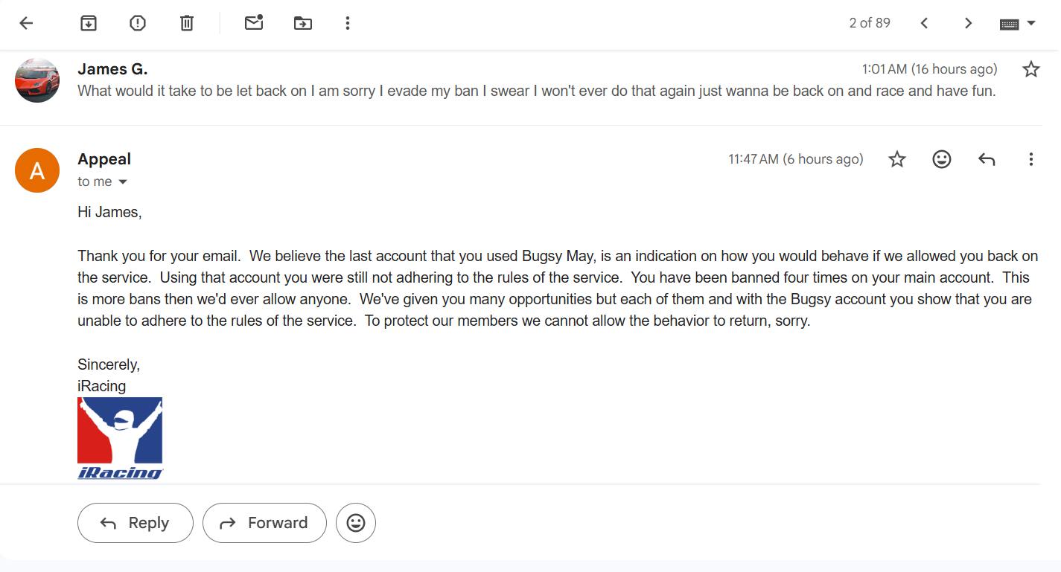Click emoji reaction button beside Forward
Image resolution: width=1061 pixels, height=572 pixels.
click(x=356, y=523)
